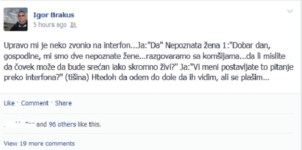This screenshot has height=150, width=302.
Task: Click the post line starting 'da čovek'
Action: tap(149, 67)
